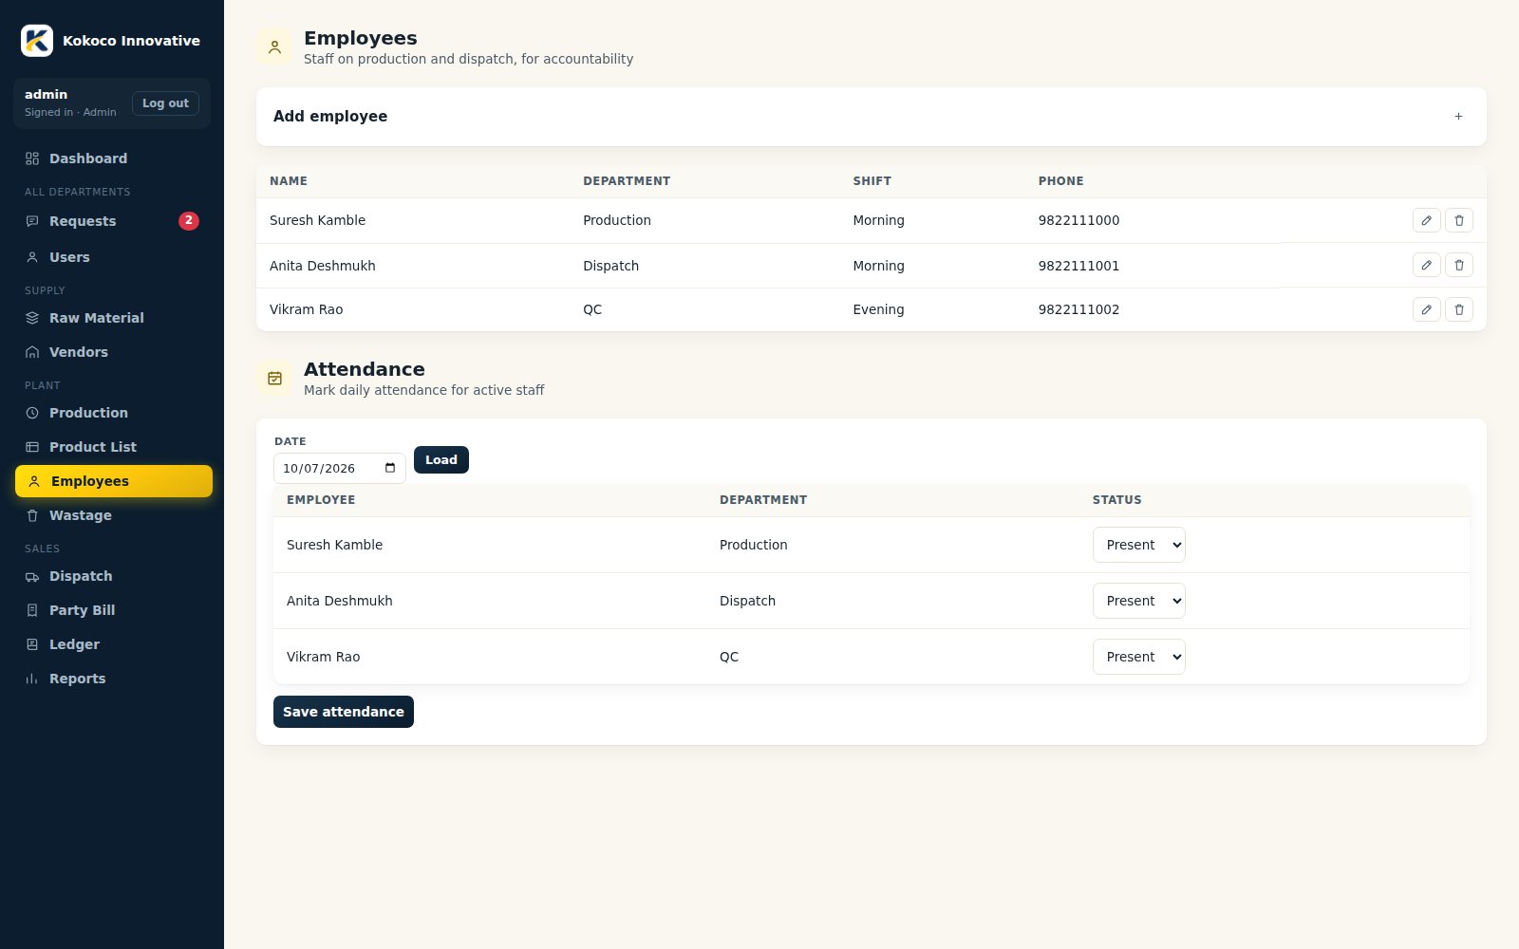1519x949 pixels.
Task: Open Requests in sidebar
Action: 113,221
